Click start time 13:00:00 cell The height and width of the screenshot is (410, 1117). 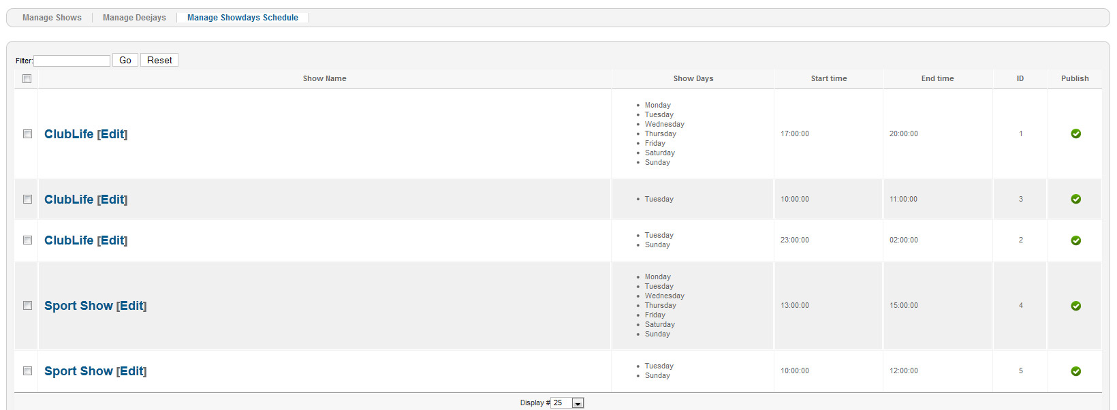[795, 306]
